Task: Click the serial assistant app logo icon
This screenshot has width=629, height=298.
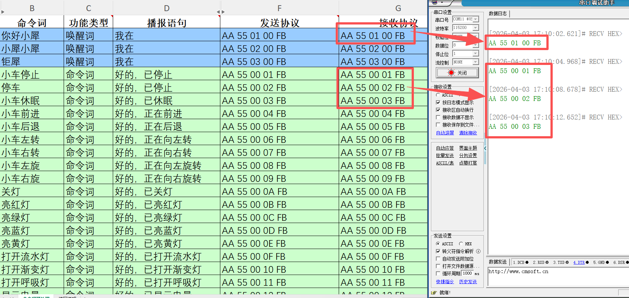Action: (x=434, y=2)
